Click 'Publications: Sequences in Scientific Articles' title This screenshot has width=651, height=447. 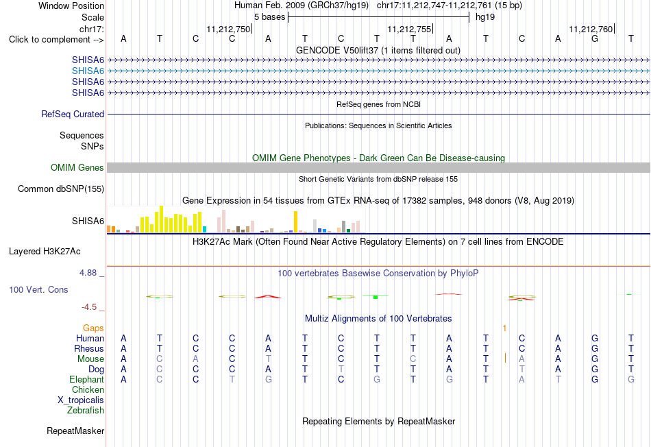(378, 125)
